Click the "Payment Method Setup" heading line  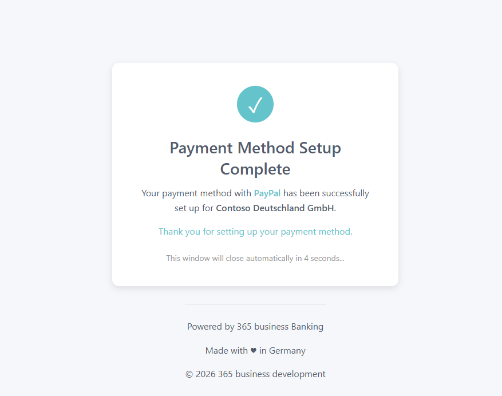[255, 148]
